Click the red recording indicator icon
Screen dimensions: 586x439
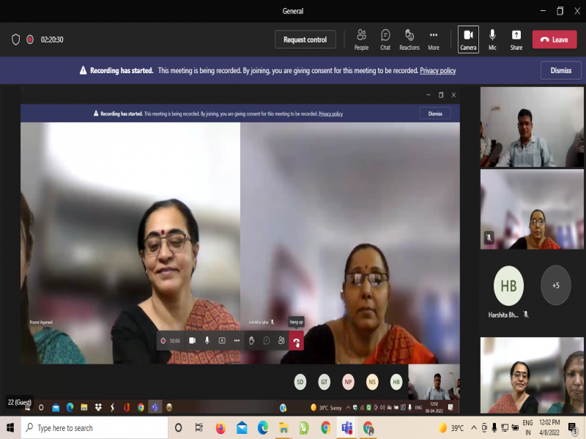pyautogui.click(x=30, y=40)
